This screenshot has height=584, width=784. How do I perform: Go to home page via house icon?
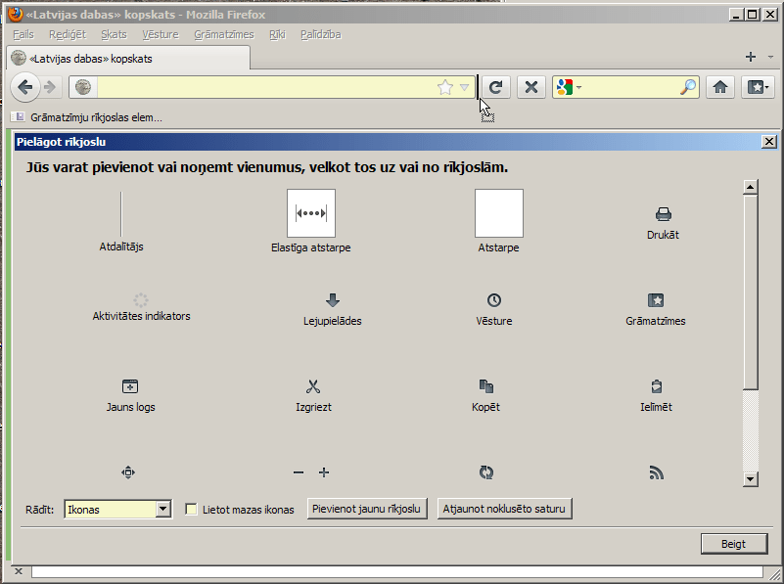click(720, 87)
